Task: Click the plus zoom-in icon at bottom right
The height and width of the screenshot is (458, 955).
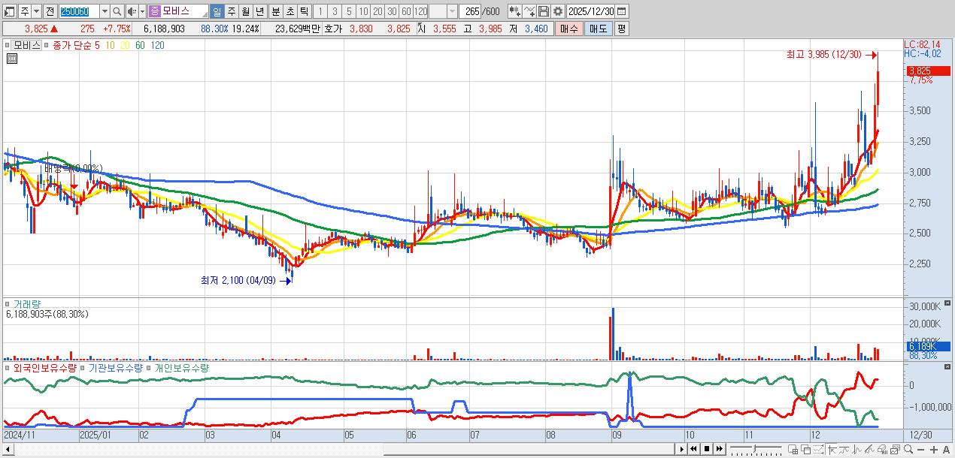Action: 933,449
